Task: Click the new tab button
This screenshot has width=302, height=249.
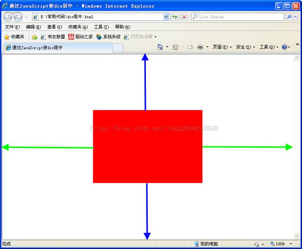Action: click(118, 48)
